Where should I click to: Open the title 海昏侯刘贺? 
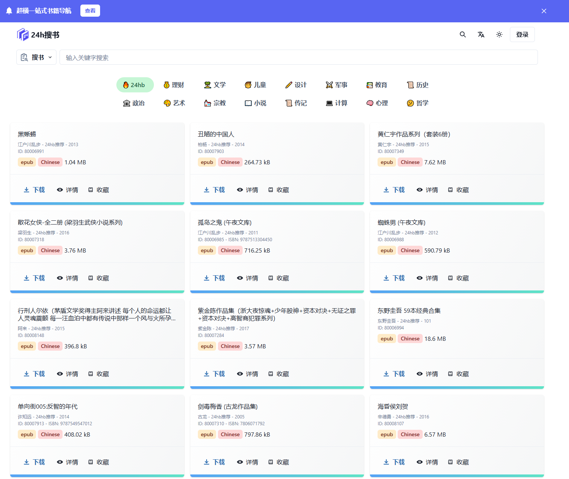[x=393, y=406]
